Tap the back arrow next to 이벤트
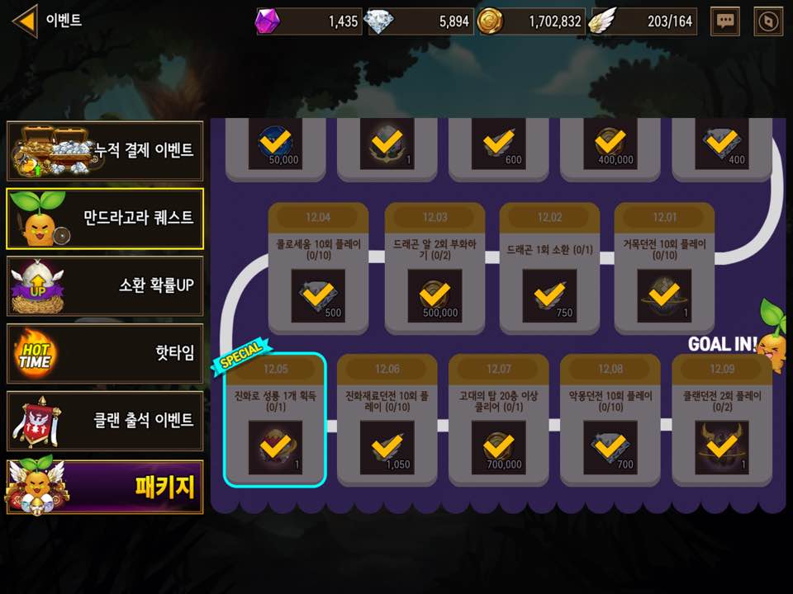The image size is (793, 594). pos(25,21)
